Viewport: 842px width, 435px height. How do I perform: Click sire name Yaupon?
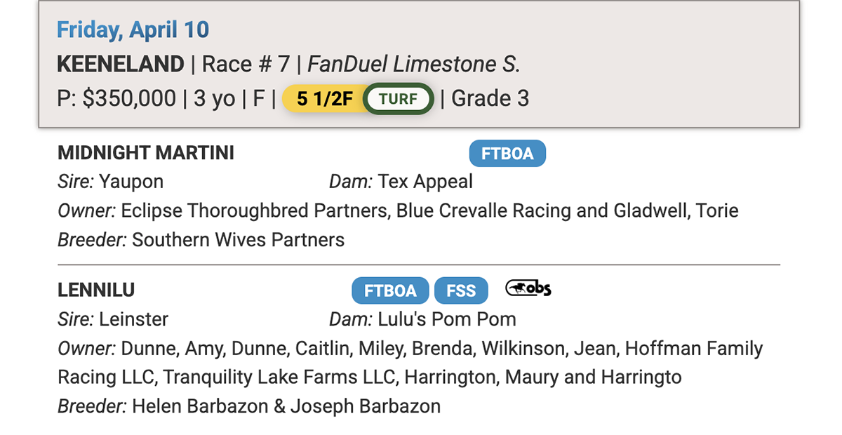pos(131,182)
